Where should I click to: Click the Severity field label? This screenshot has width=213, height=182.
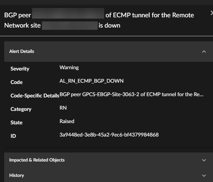coord(20,69)
